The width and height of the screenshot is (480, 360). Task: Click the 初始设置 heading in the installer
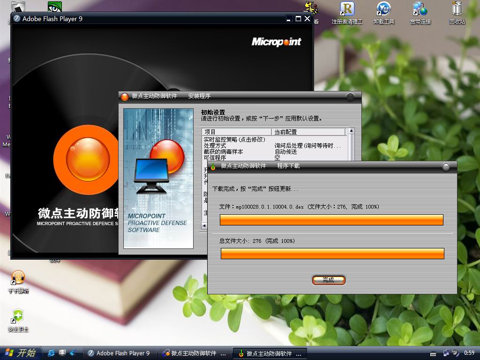pyautogui.click(x=213, y=112)
